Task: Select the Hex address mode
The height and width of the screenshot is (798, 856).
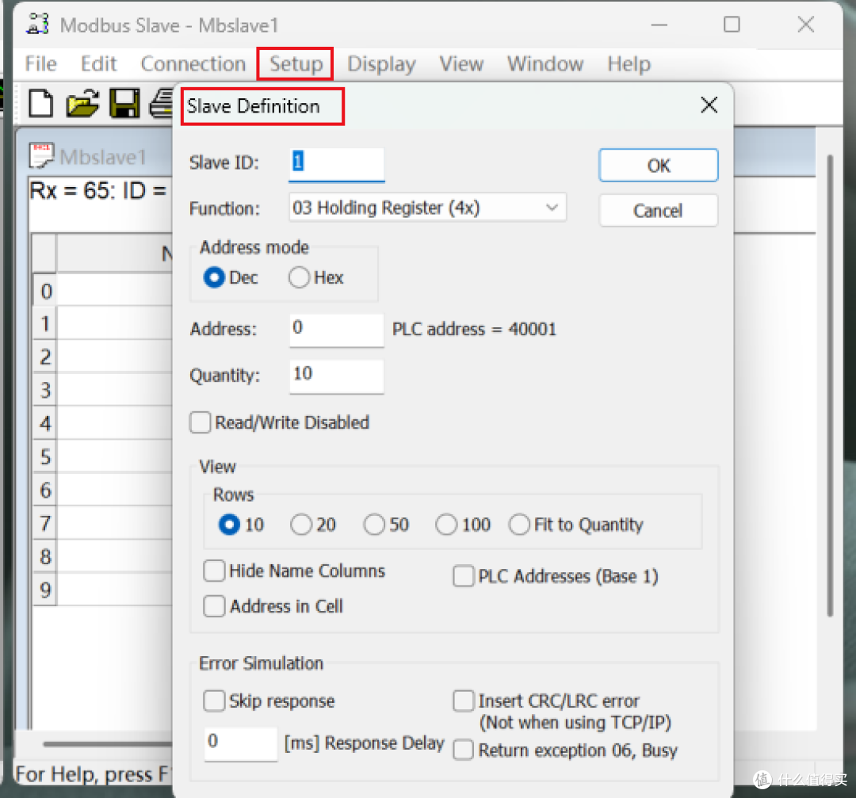Action: pyautogui.click(x=299, y=278)
